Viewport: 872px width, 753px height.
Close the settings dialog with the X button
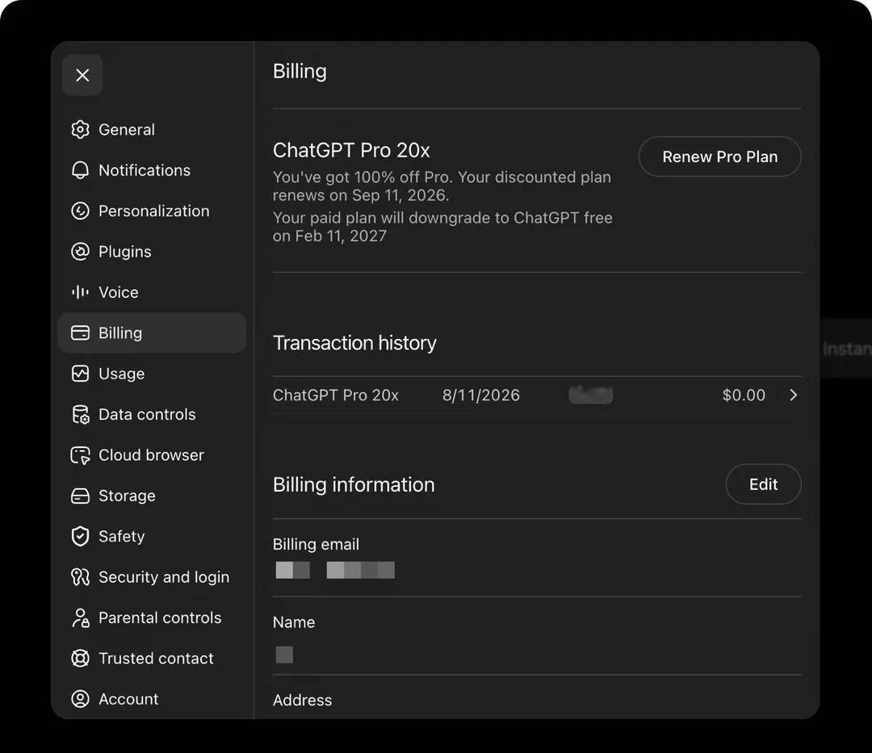pos(82,75)
